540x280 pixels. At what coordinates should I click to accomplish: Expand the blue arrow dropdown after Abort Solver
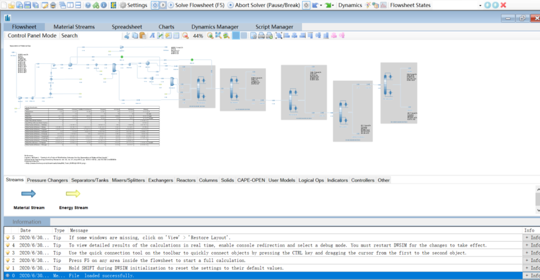[320, 5]
